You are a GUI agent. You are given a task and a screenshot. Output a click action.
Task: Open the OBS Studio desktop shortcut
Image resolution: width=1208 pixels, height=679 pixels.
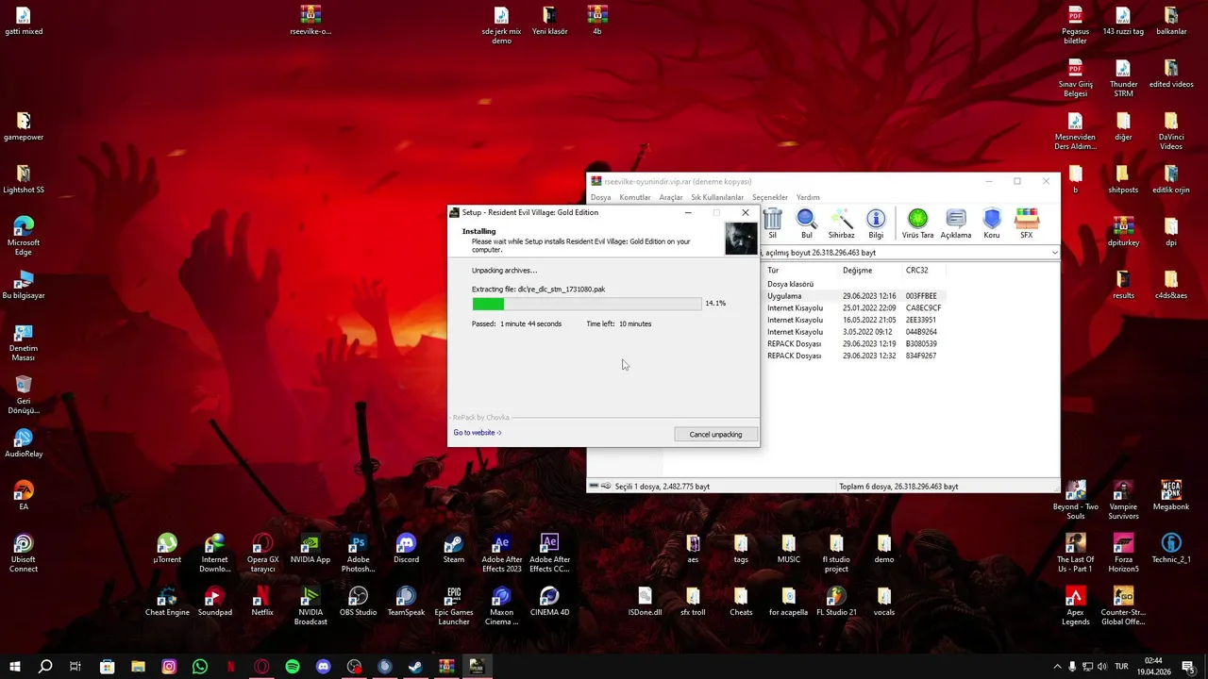(x=358, y=603)
